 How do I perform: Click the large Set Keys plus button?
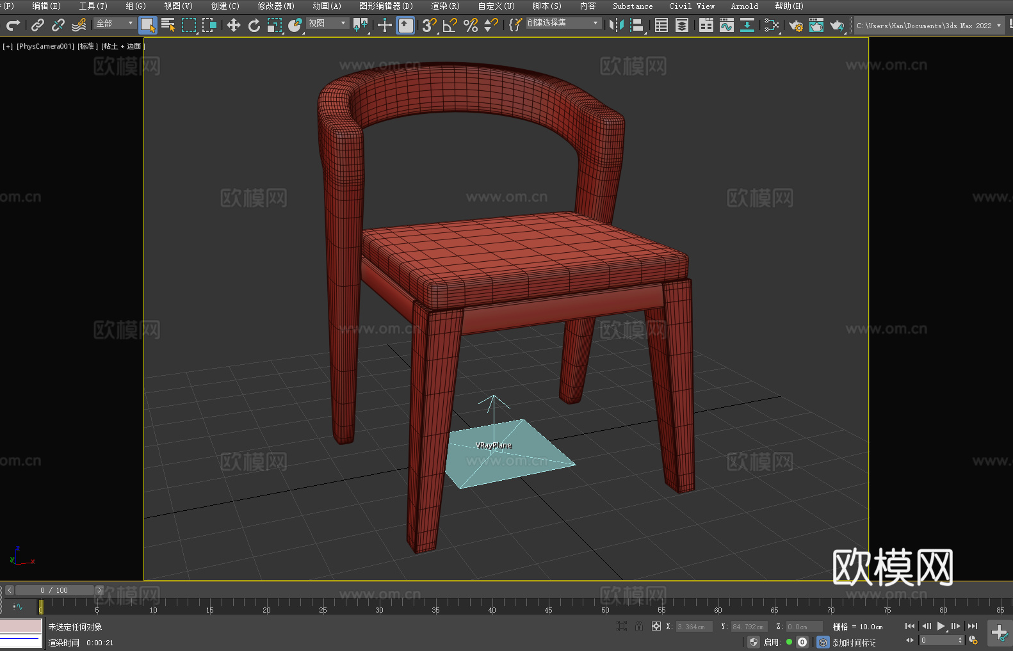[1000, 633]
